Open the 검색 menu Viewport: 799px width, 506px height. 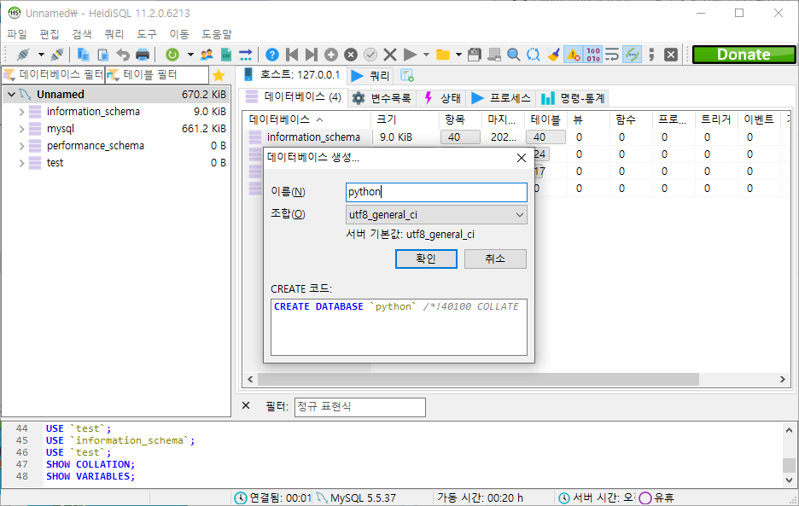click(82, 34)
